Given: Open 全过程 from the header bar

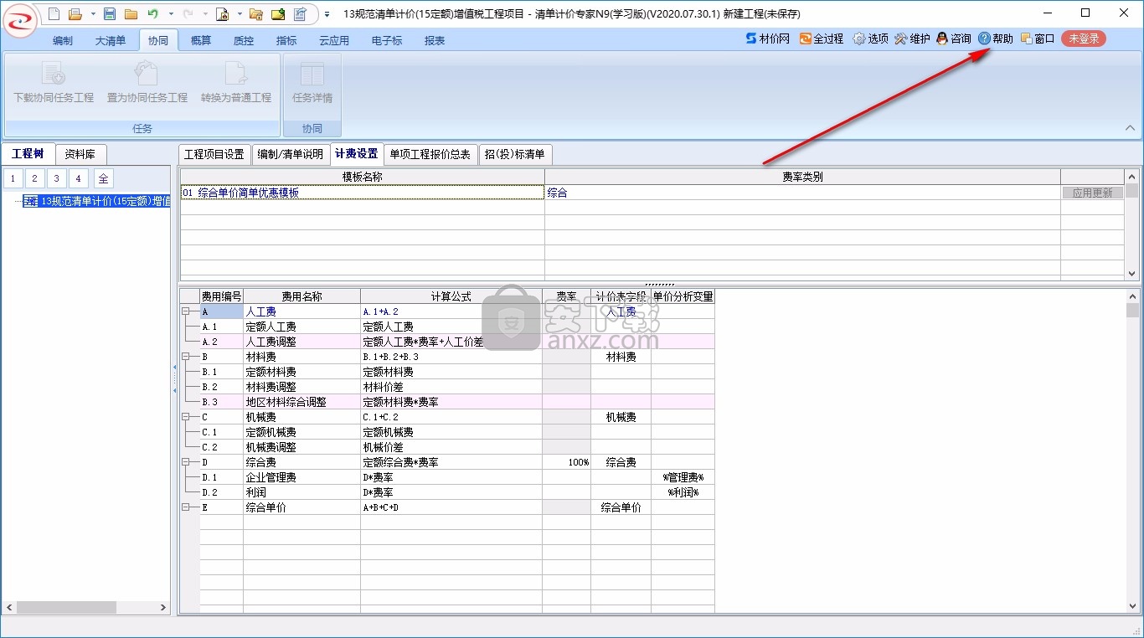Looking at the screenshot, I should pos(822,39).
